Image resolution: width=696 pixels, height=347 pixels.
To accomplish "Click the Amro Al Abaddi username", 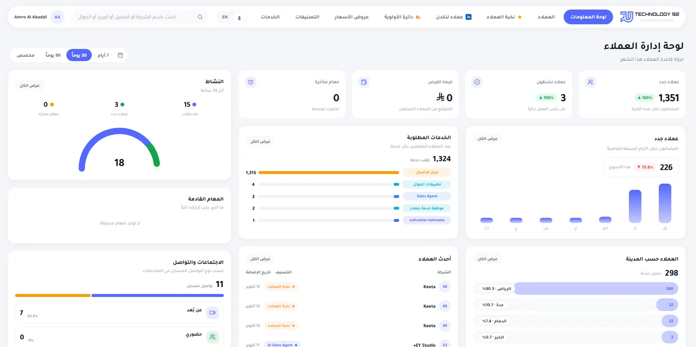I will click(x=31, y=17).
